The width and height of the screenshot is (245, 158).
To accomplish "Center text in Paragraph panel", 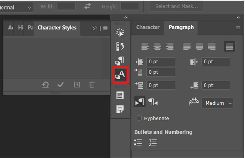I will click(157, 46).
